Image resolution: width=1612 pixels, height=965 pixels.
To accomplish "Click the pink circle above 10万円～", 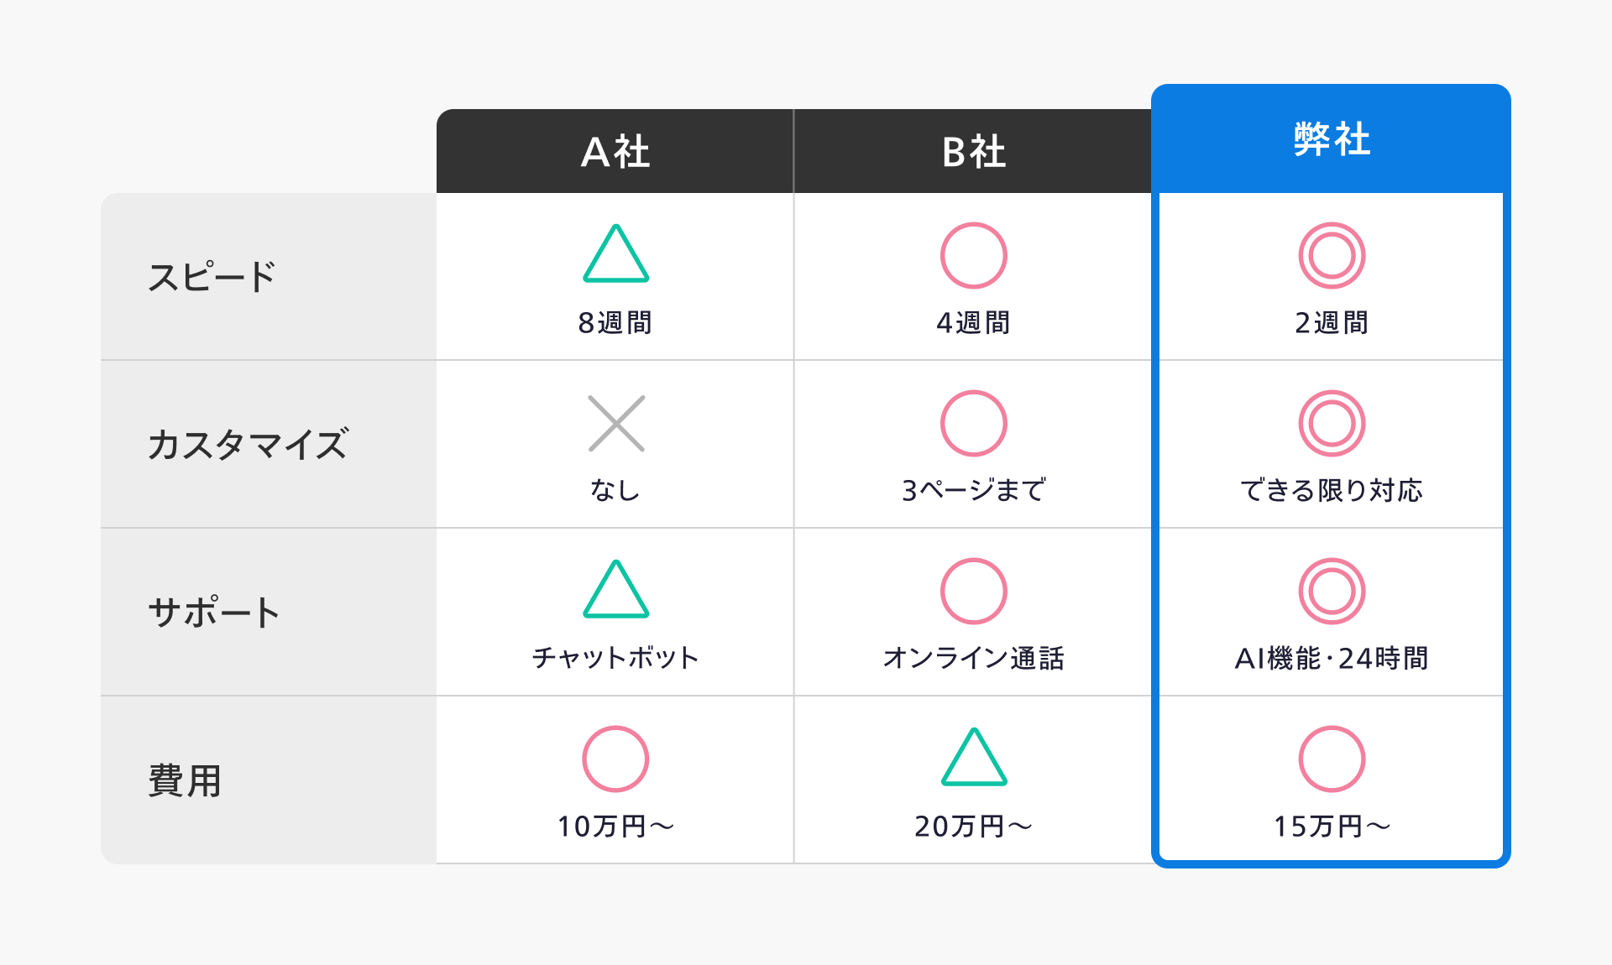I will coord(615,759).
